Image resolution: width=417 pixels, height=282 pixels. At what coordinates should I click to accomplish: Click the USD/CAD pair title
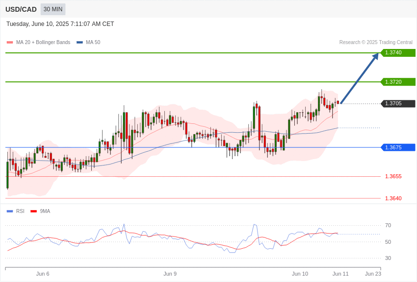pyautogui.click(x=21, y=9)
